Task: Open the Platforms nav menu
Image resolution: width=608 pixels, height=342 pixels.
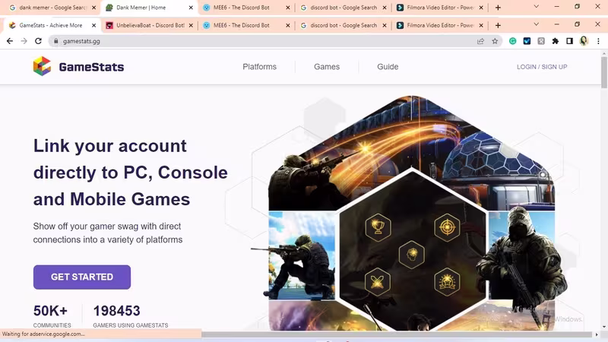Action: click(x=259, y=67)
